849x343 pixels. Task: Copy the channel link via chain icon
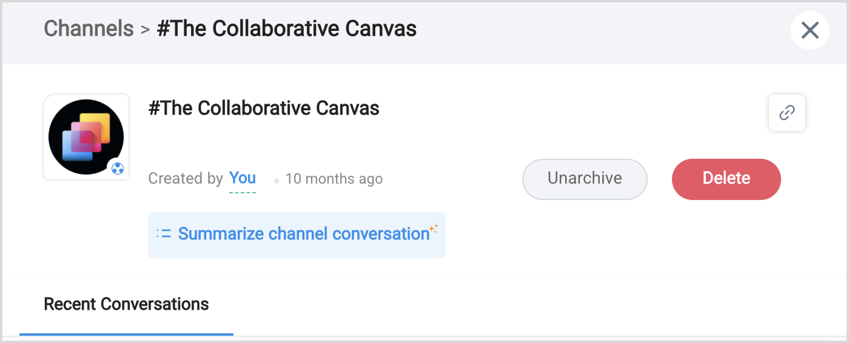tap(787, 113)
